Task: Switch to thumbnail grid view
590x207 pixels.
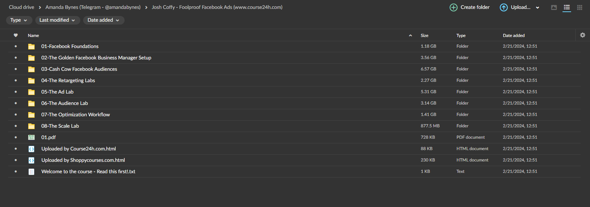Action: click(x=580, y=7)
